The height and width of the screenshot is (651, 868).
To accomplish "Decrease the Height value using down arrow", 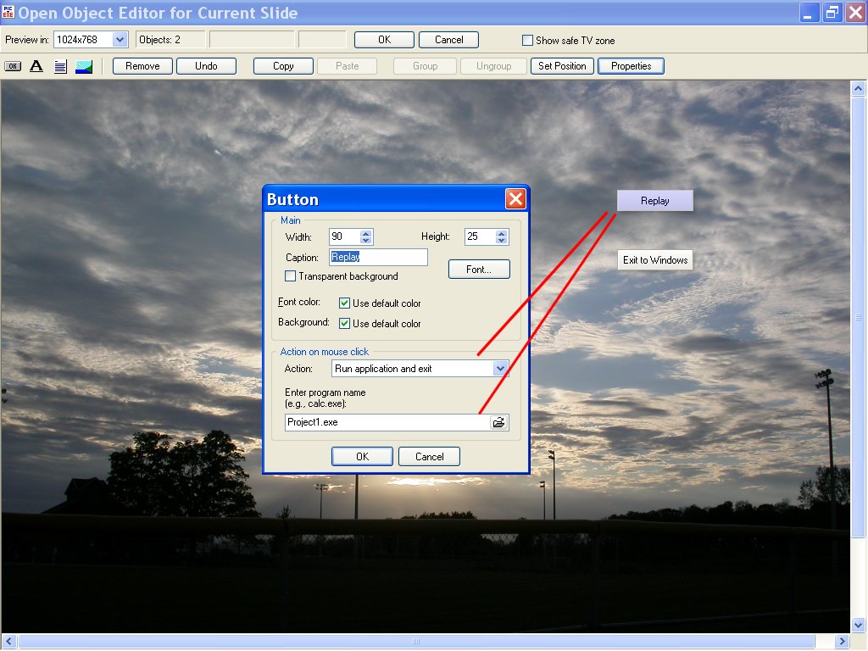I will point(502,241).
